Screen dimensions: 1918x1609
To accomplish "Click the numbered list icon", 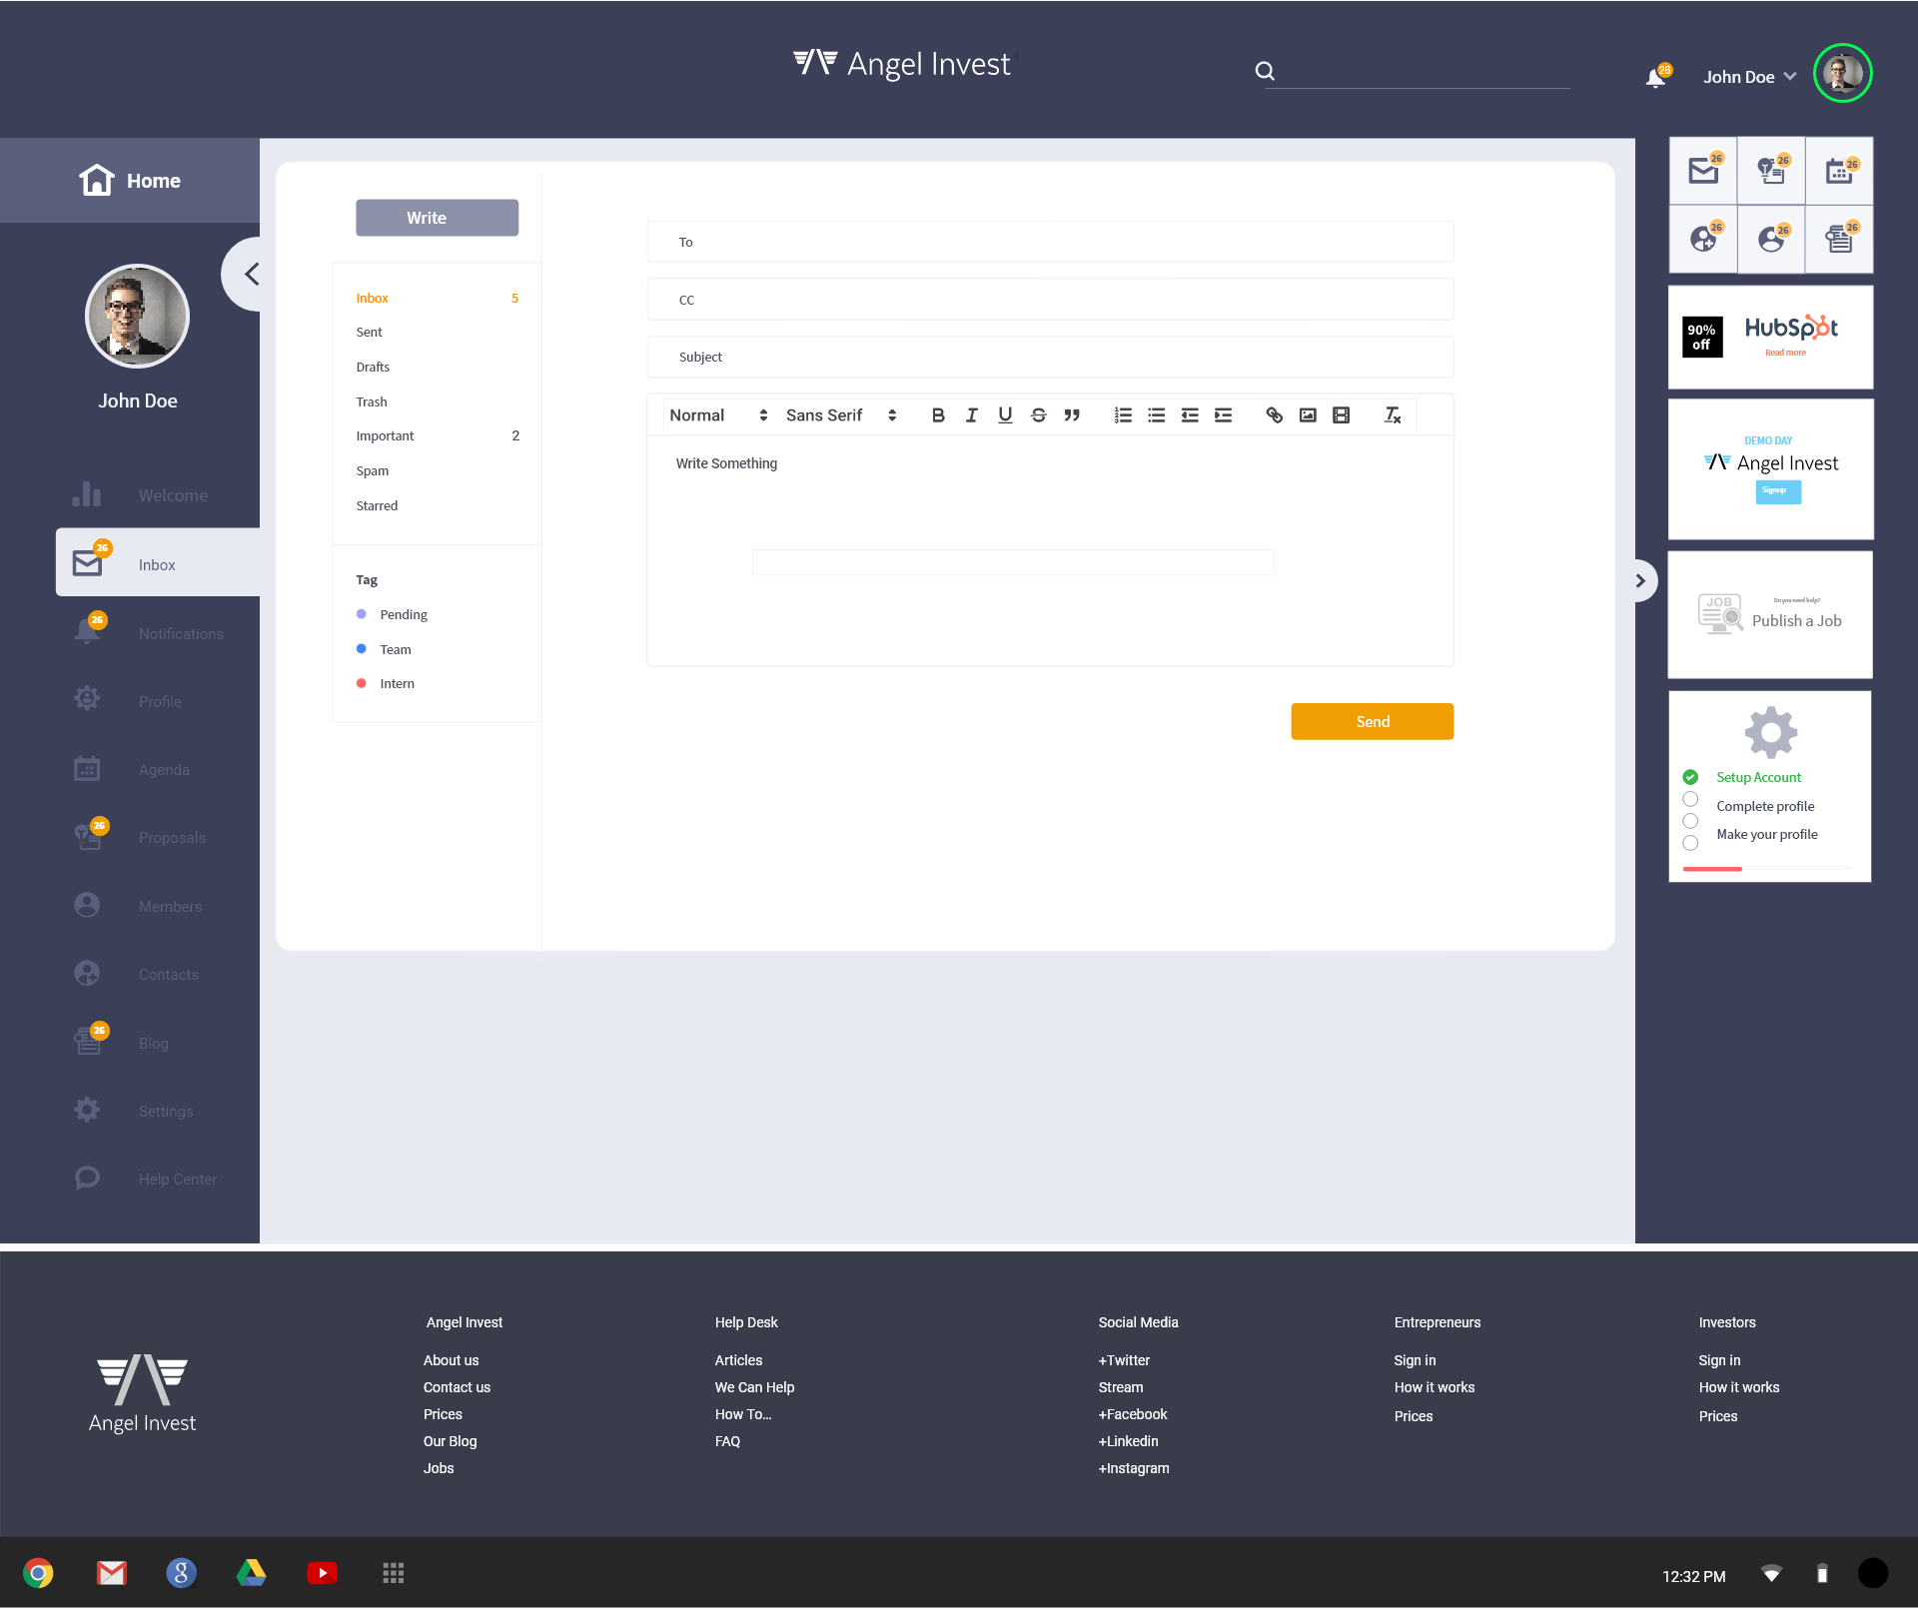I will coord(1123,415).
